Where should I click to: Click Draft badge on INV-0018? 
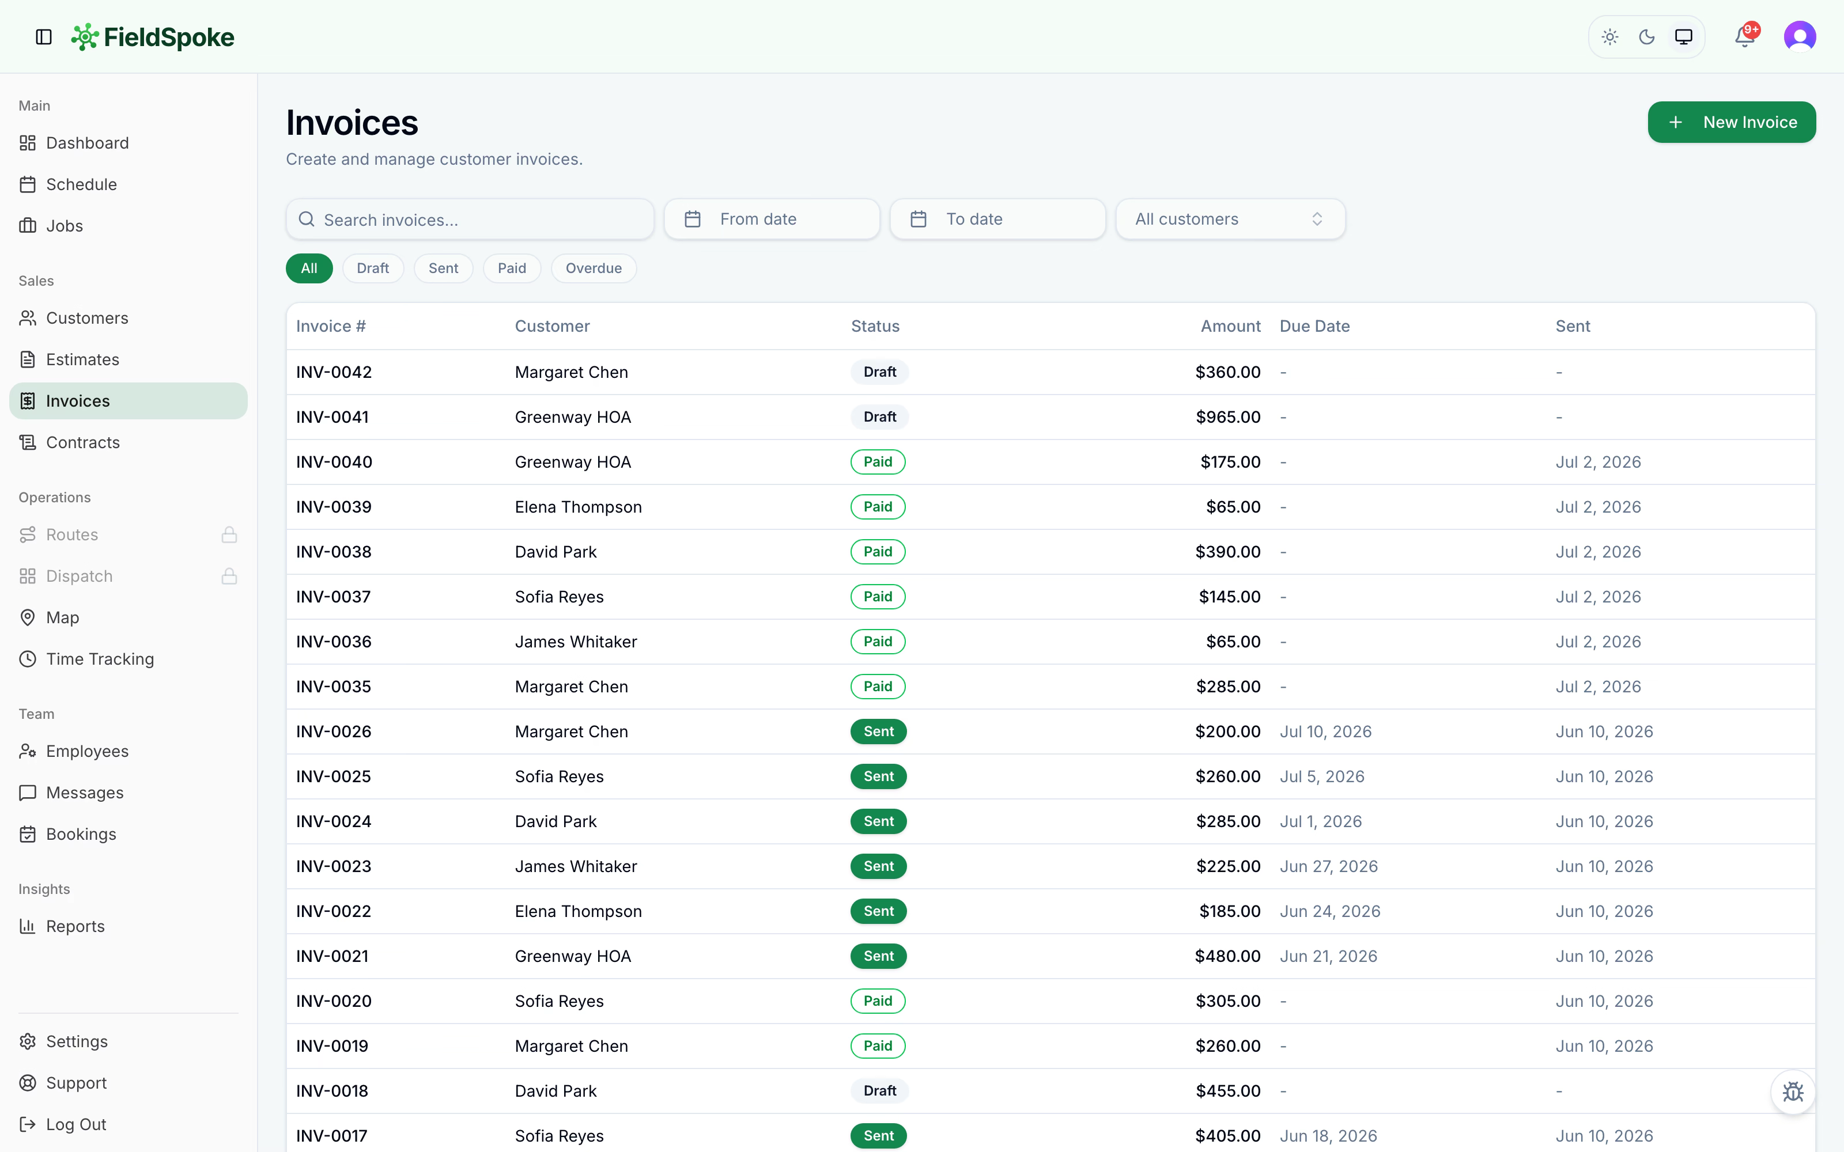(x=880, y=1091)
